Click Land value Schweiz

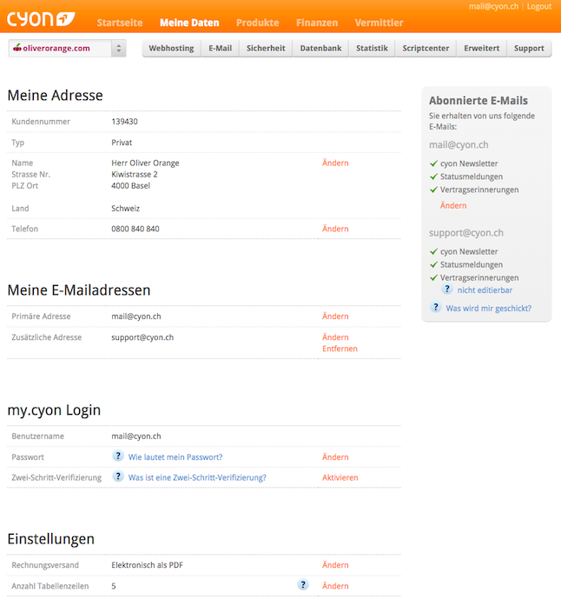[x=125, y=209]
